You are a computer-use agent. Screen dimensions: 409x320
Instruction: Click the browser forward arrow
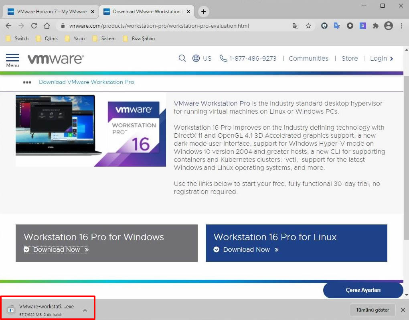21,26
